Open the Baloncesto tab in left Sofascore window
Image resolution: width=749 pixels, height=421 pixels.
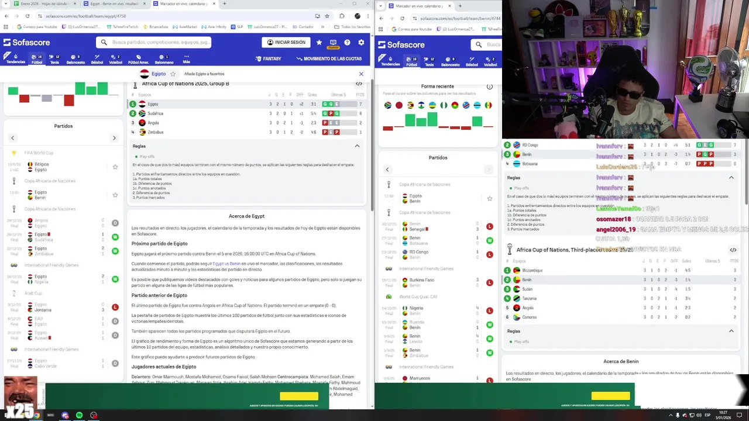pyautogui.click(x=75, y=59)
